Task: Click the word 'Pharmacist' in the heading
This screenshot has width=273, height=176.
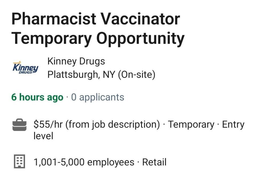Action: click(x=54, y=19)
